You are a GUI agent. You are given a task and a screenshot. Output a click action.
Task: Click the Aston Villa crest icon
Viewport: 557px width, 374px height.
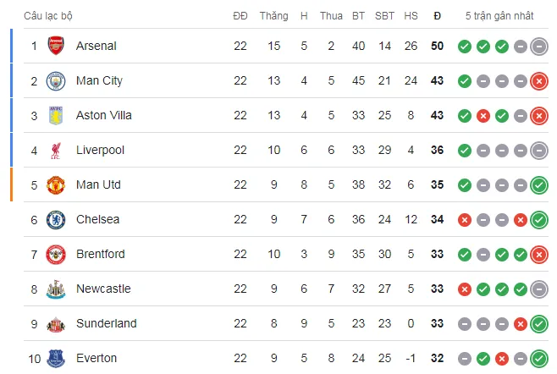pos(56,115)
